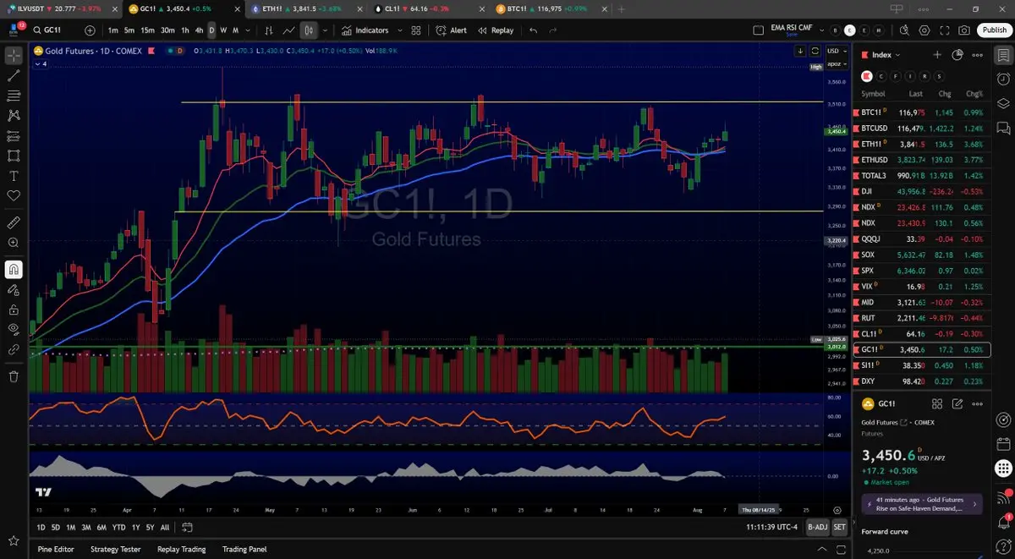Select the YTD date range

118,528
